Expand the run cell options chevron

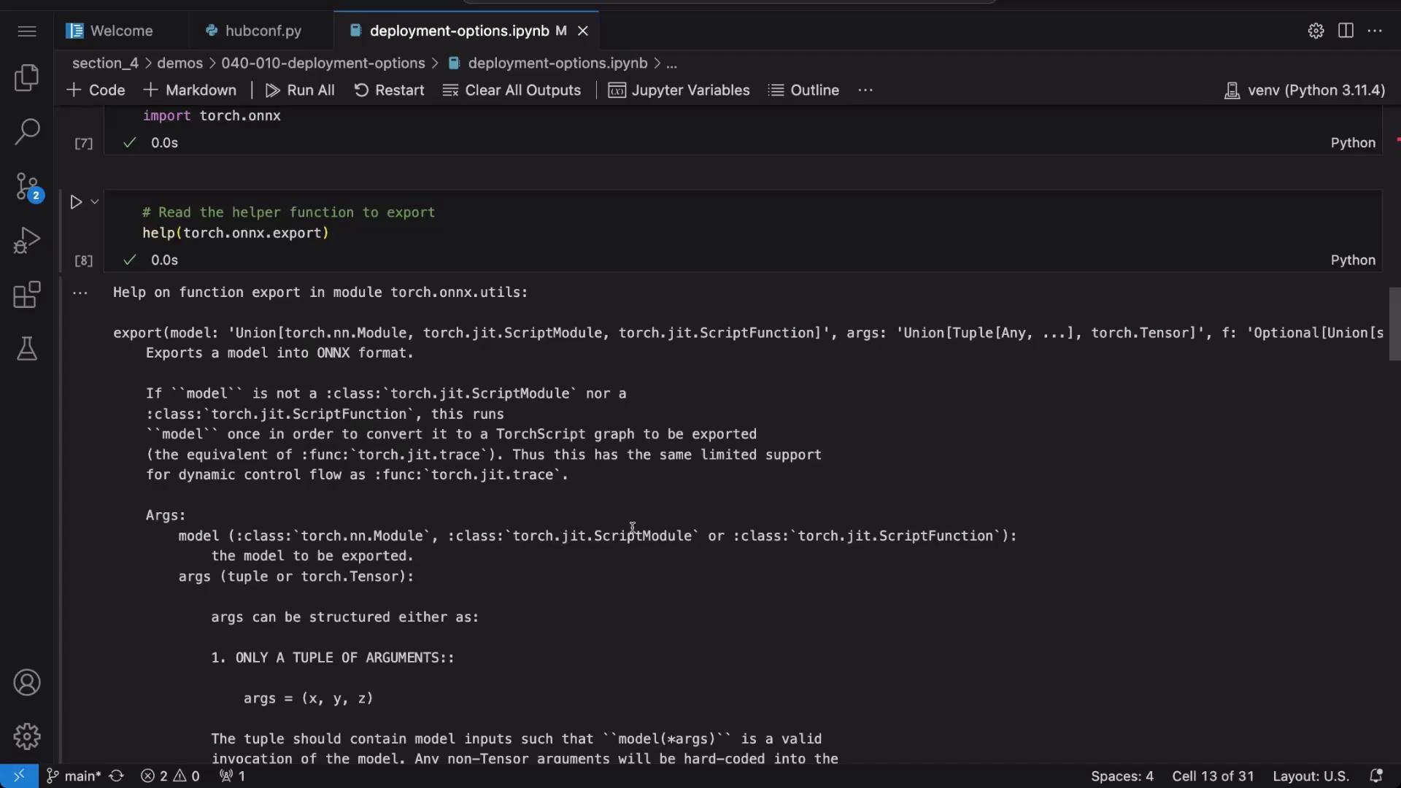[x=95, y=202]
